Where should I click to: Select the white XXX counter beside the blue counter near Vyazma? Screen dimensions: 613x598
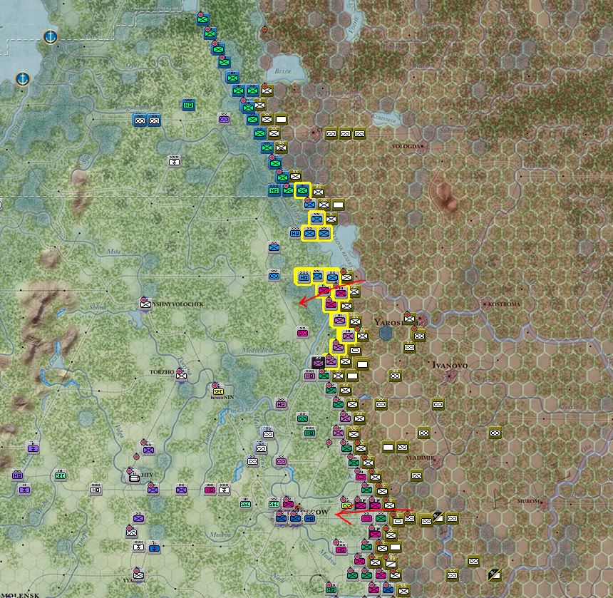click(139, 547)
